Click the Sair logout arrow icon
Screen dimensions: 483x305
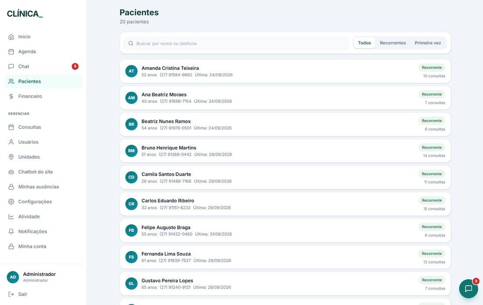[x=11, y=294]
